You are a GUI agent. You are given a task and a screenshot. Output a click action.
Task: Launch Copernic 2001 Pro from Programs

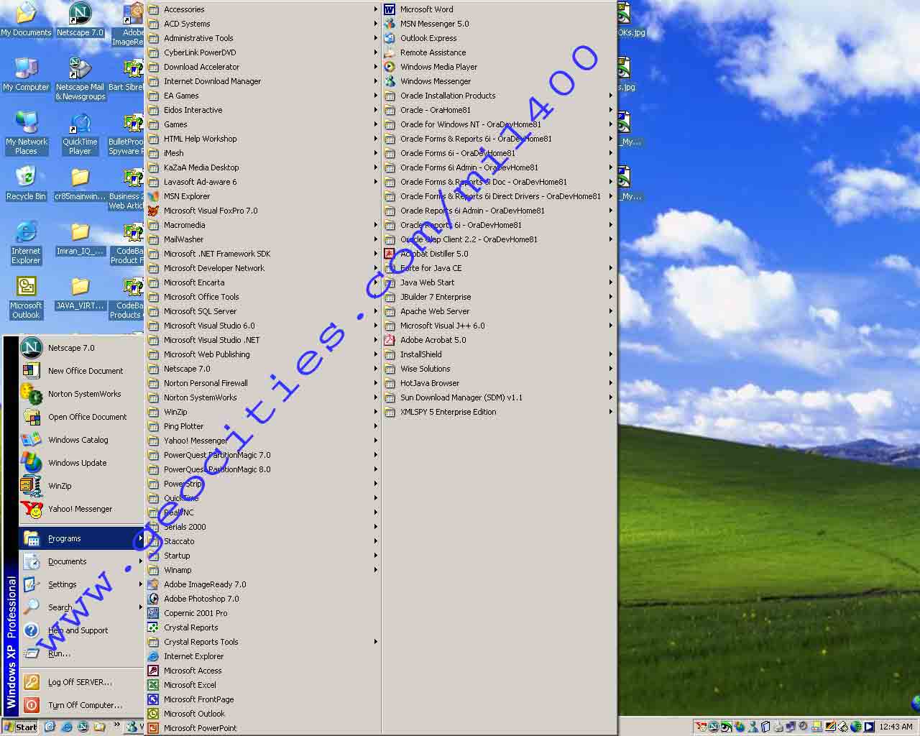coord(263,613)
